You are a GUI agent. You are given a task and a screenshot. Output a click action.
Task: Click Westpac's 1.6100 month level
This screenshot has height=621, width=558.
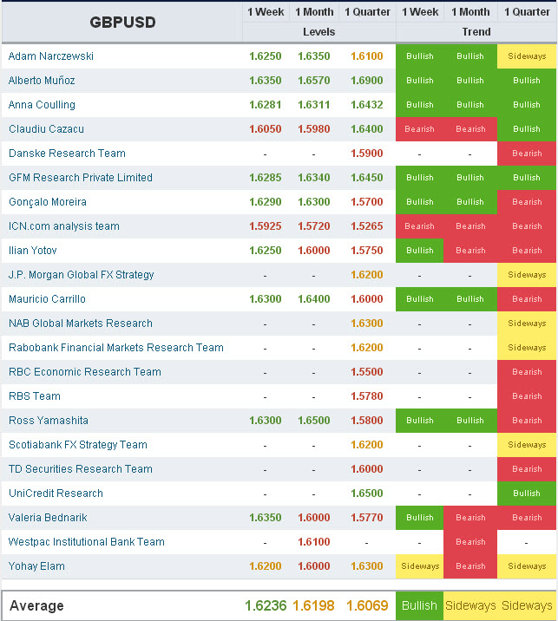[314, 542]
